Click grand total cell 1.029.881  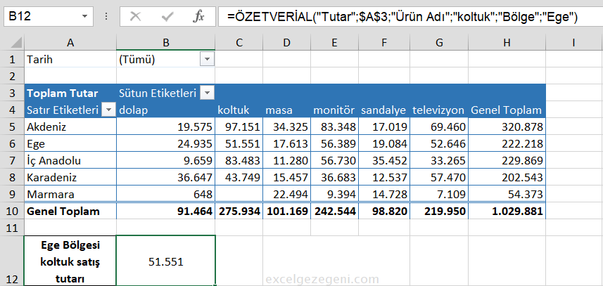pyautogui.click(x=507, y=211)
